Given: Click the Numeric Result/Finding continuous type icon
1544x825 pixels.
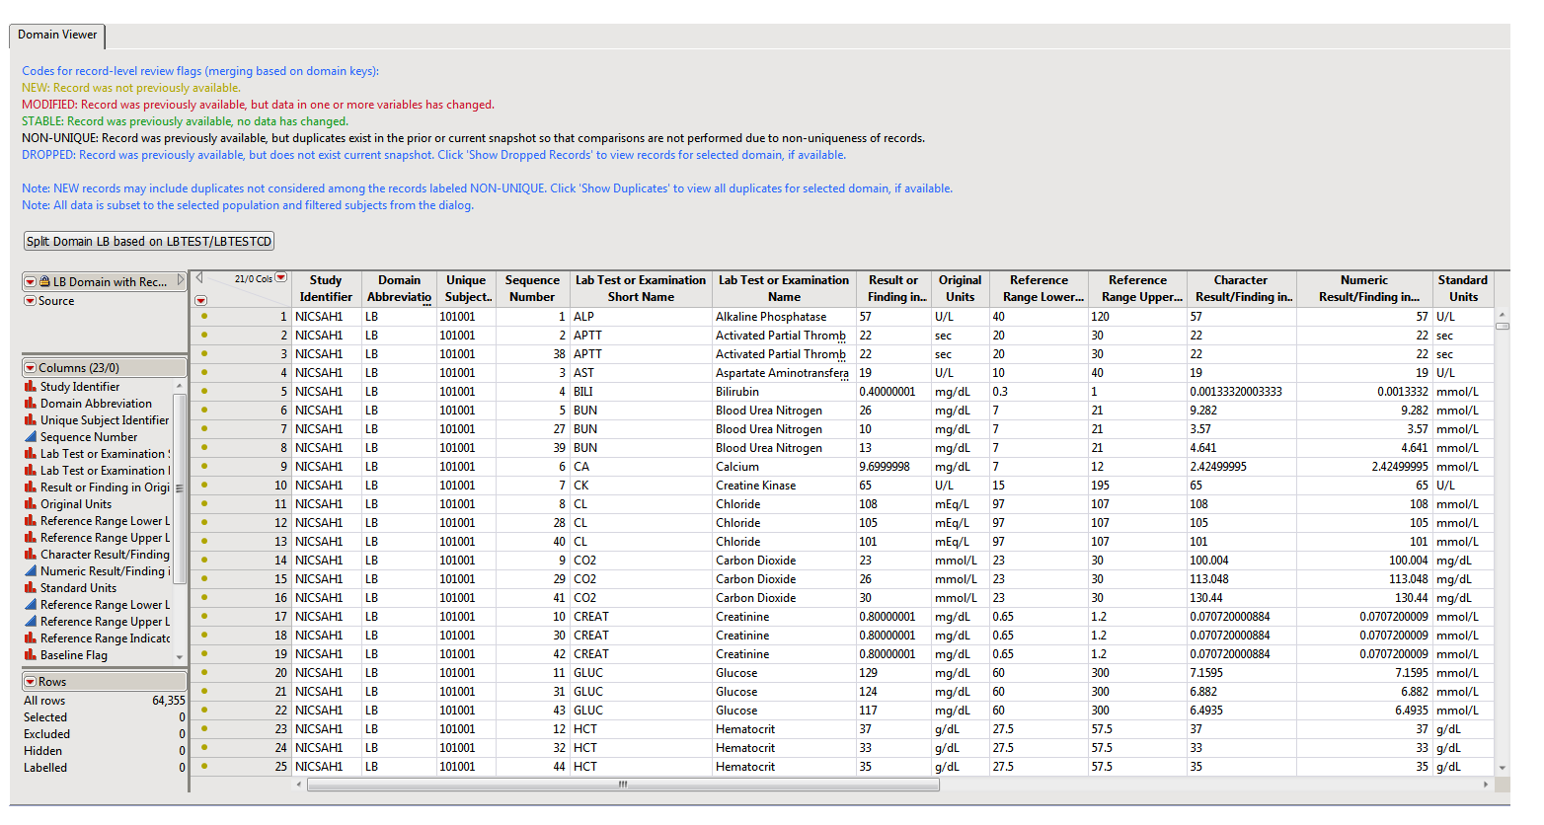Looking at the screenshot, I should [x=31, y=571].
